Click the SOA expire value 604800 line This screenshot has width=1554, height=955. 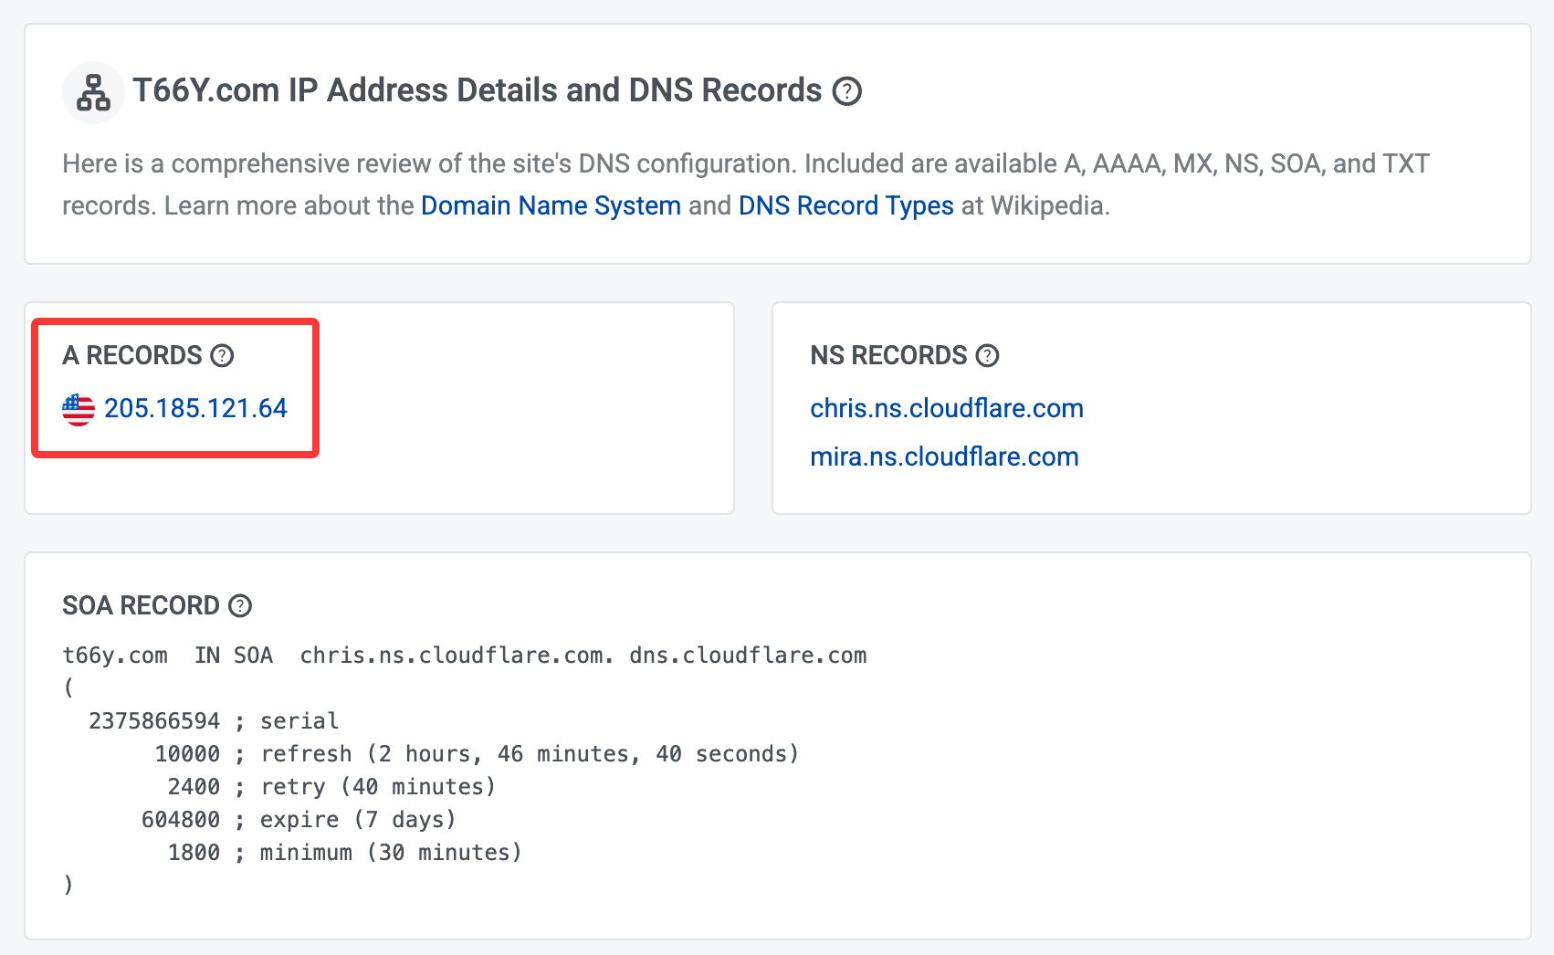pyautogui.click(x=181, y=820)
